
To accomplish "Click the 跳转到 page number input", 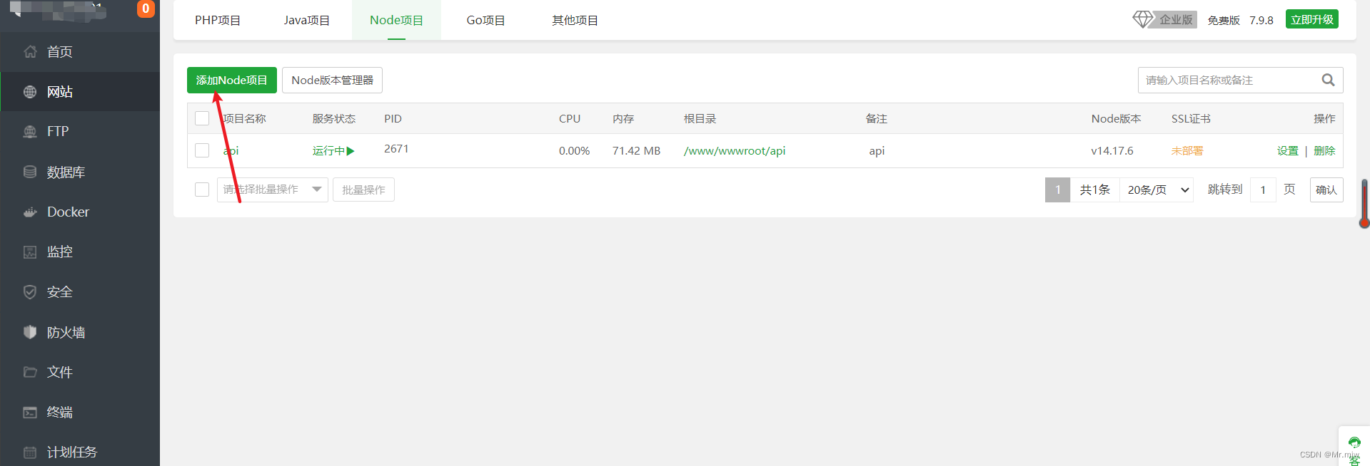I will (1263, 190).
